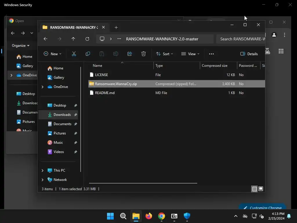This screenshot has width=297, height=223.
Task: Click the Paste clipboard icon
Action: 102,54
